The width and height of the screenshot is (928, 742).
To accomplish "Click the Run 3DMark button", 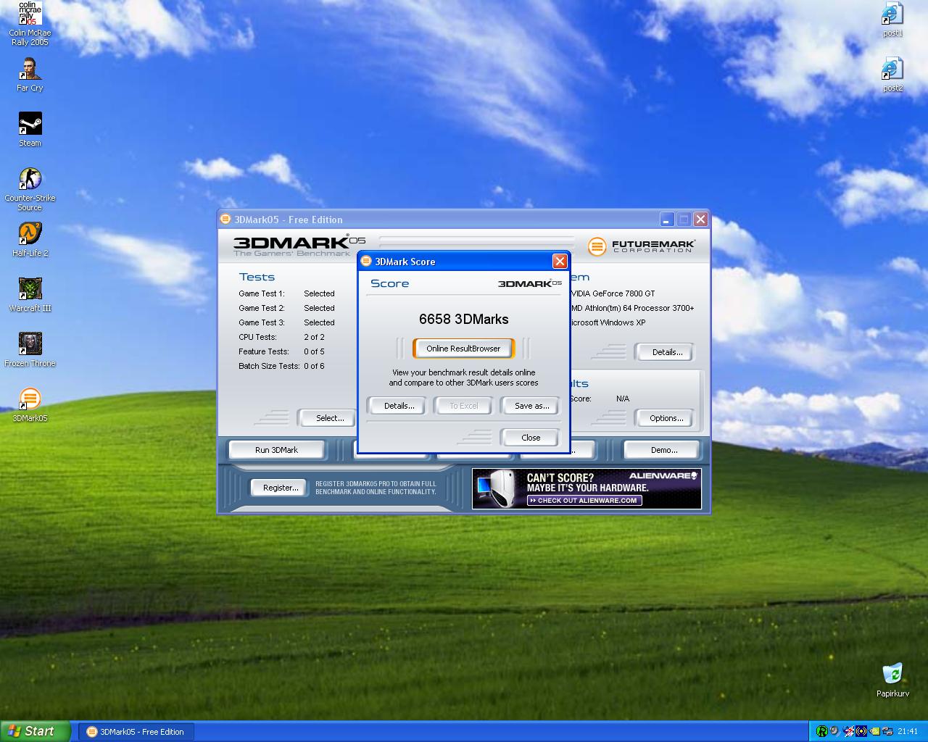I will [276, 450].
